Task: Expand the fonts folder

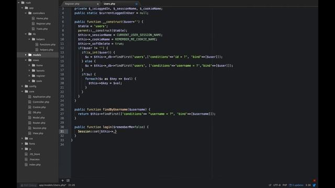Action: (x=22, y=144)
